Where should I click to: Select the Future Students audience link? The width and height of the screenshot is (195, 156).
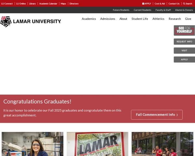pos(121,10)
